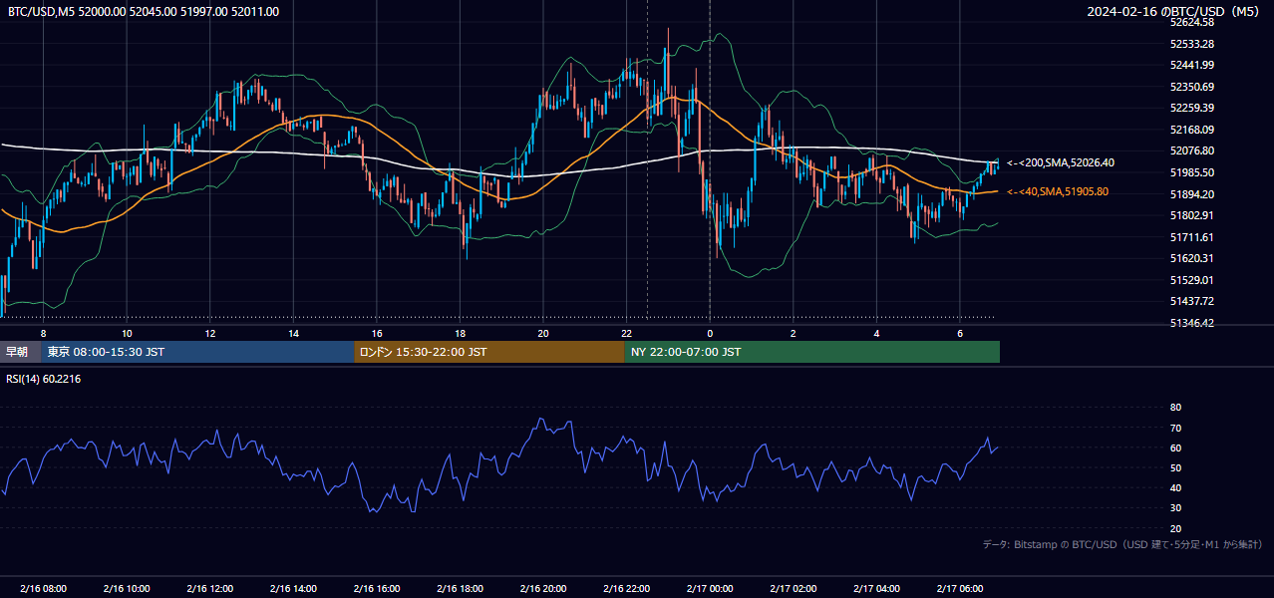
Task: Click price axis value 52168.09
Action: (x=1192, y=130)
